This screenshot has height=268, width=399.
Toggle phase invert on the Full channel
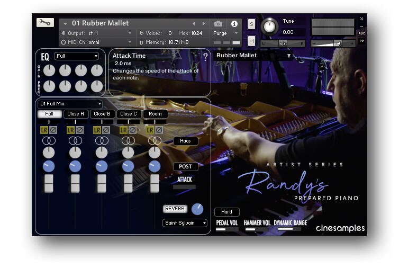click(x=53, y=130)
